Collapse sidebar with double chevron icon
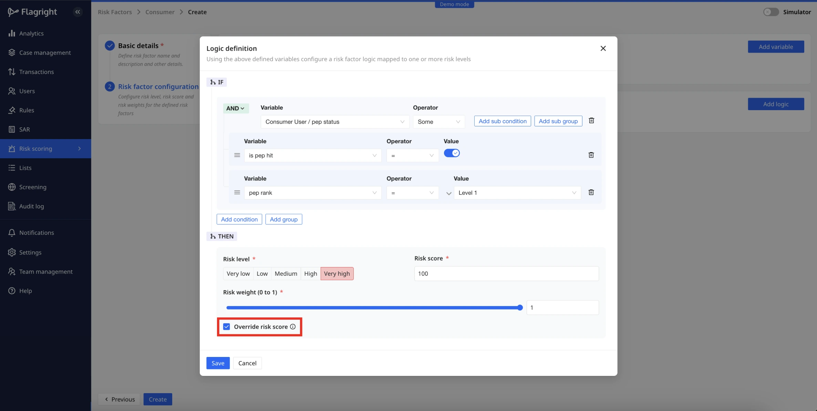 77,12
